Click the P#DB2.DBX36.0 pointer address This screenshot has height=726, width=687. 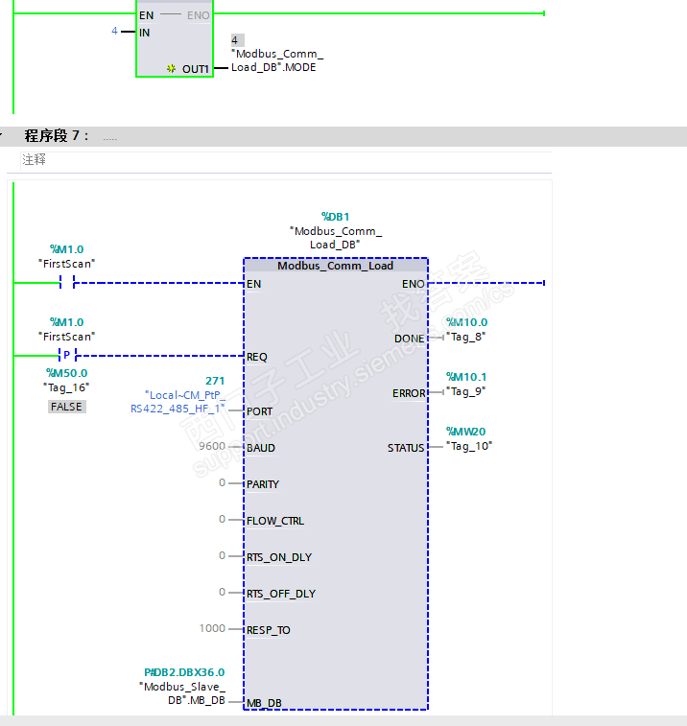pyautogui.click(x=184, y=672)
